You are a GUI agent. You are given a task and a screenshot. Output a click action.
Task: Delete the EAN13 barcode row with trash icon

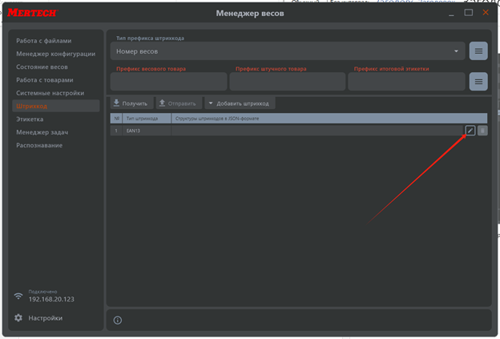pyautogui.click(x=482, y=131)
